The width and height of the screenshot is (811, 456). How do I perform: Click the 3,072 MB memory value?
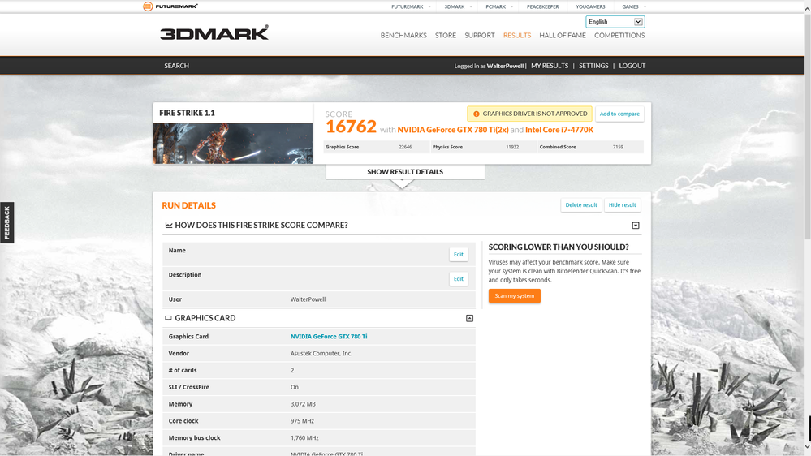303,404
